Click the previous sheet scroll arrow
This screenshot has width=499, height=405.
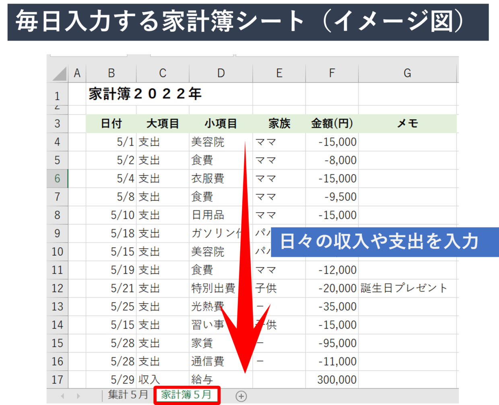tap(62, 396)
